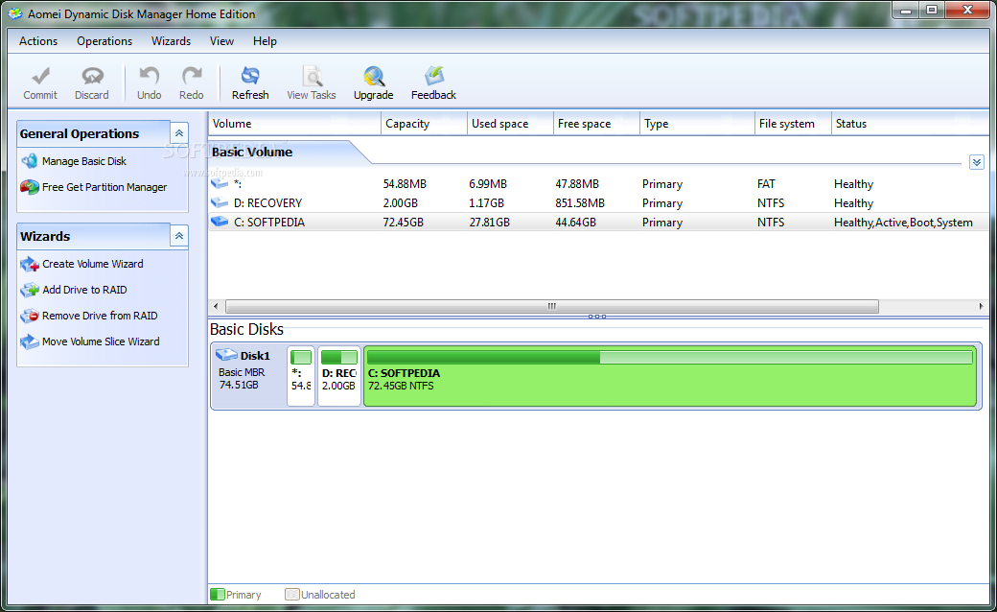997x612 pixels.
Task: Click the 27.81GB used space cell
Action: [490, 222]
